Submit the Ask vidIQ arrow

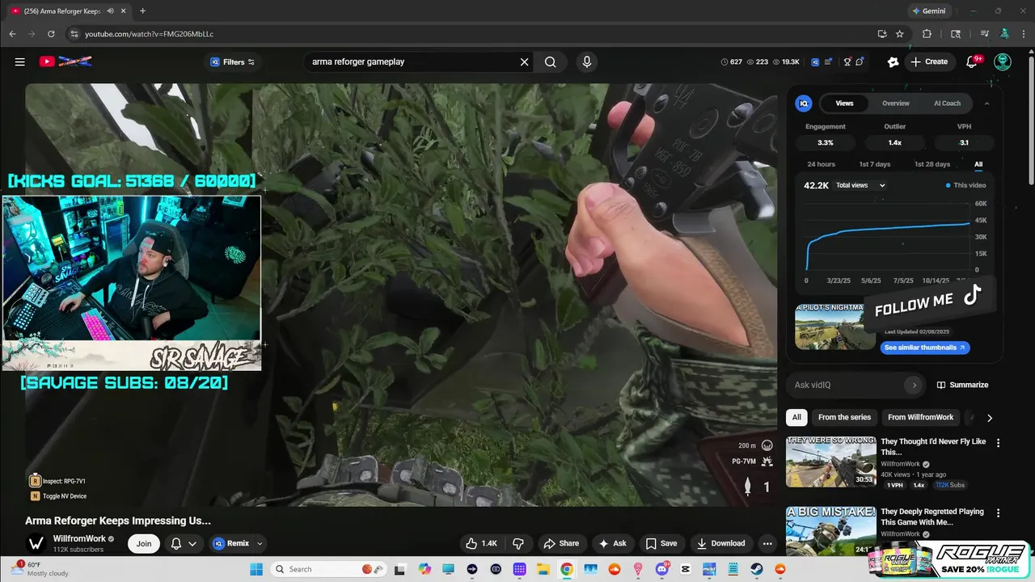915,385
